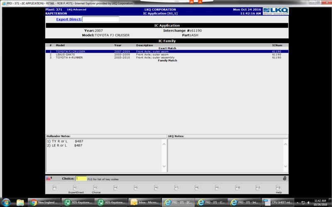Click F12 Help key button
This screenshot has height=207, width=332.
278,188
